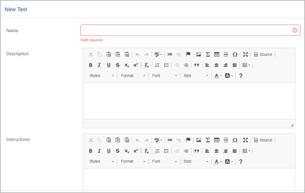Click Unlink icon in Description editor
The width and height of the screenshot is (305, 193).
pos(179,55)
